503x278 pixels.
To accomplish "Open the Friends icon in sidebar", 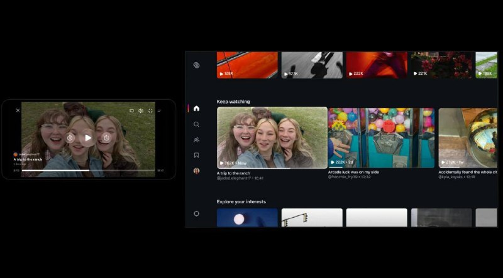I will [x=196, y=140].
